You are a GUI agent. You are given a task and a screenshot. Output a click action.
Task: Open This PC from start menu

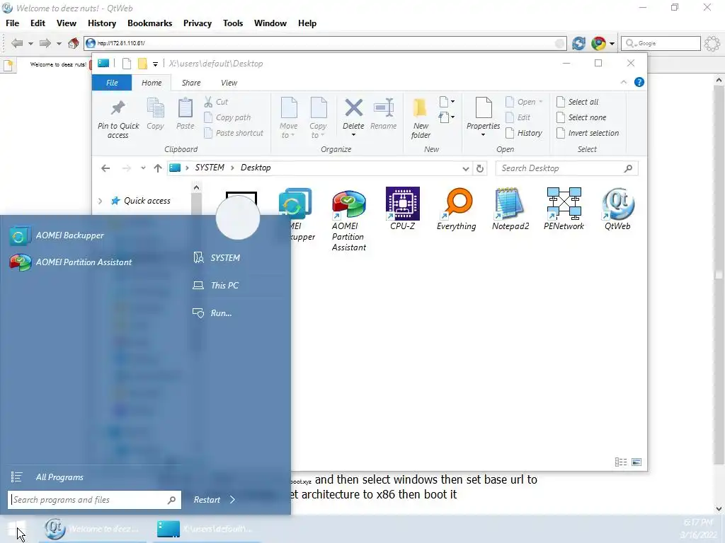pyautogui.click(x=216, y=286)
